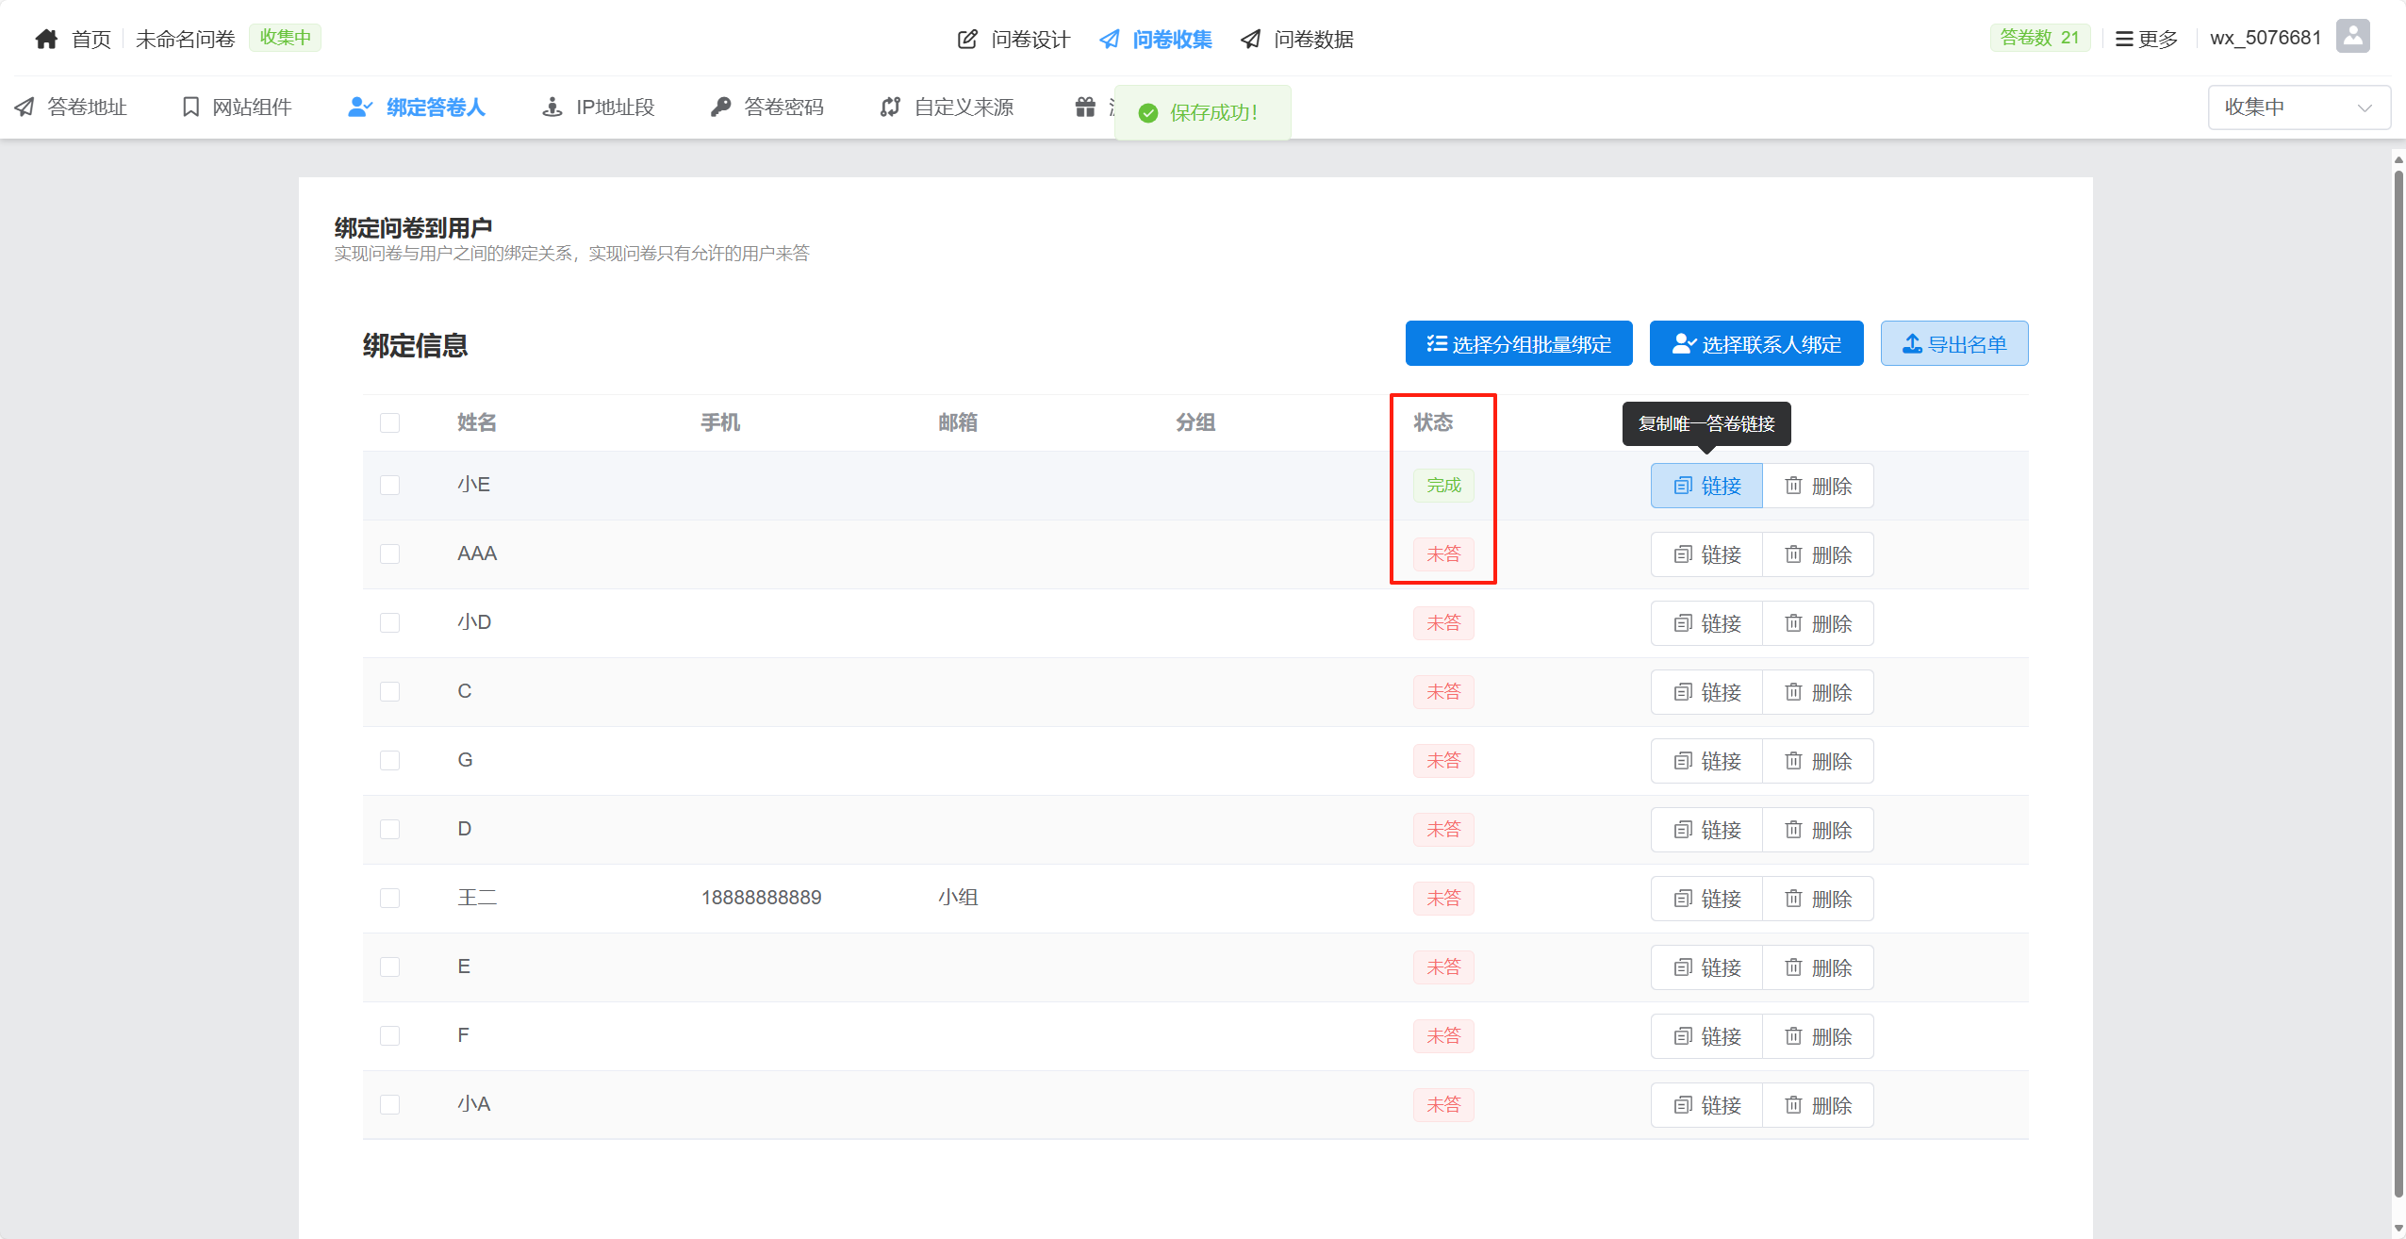Screen dimensions: 2406x1239
Task: Select the checkbox next to AAA
Action: pyautogui.click(x=389, y=553)
